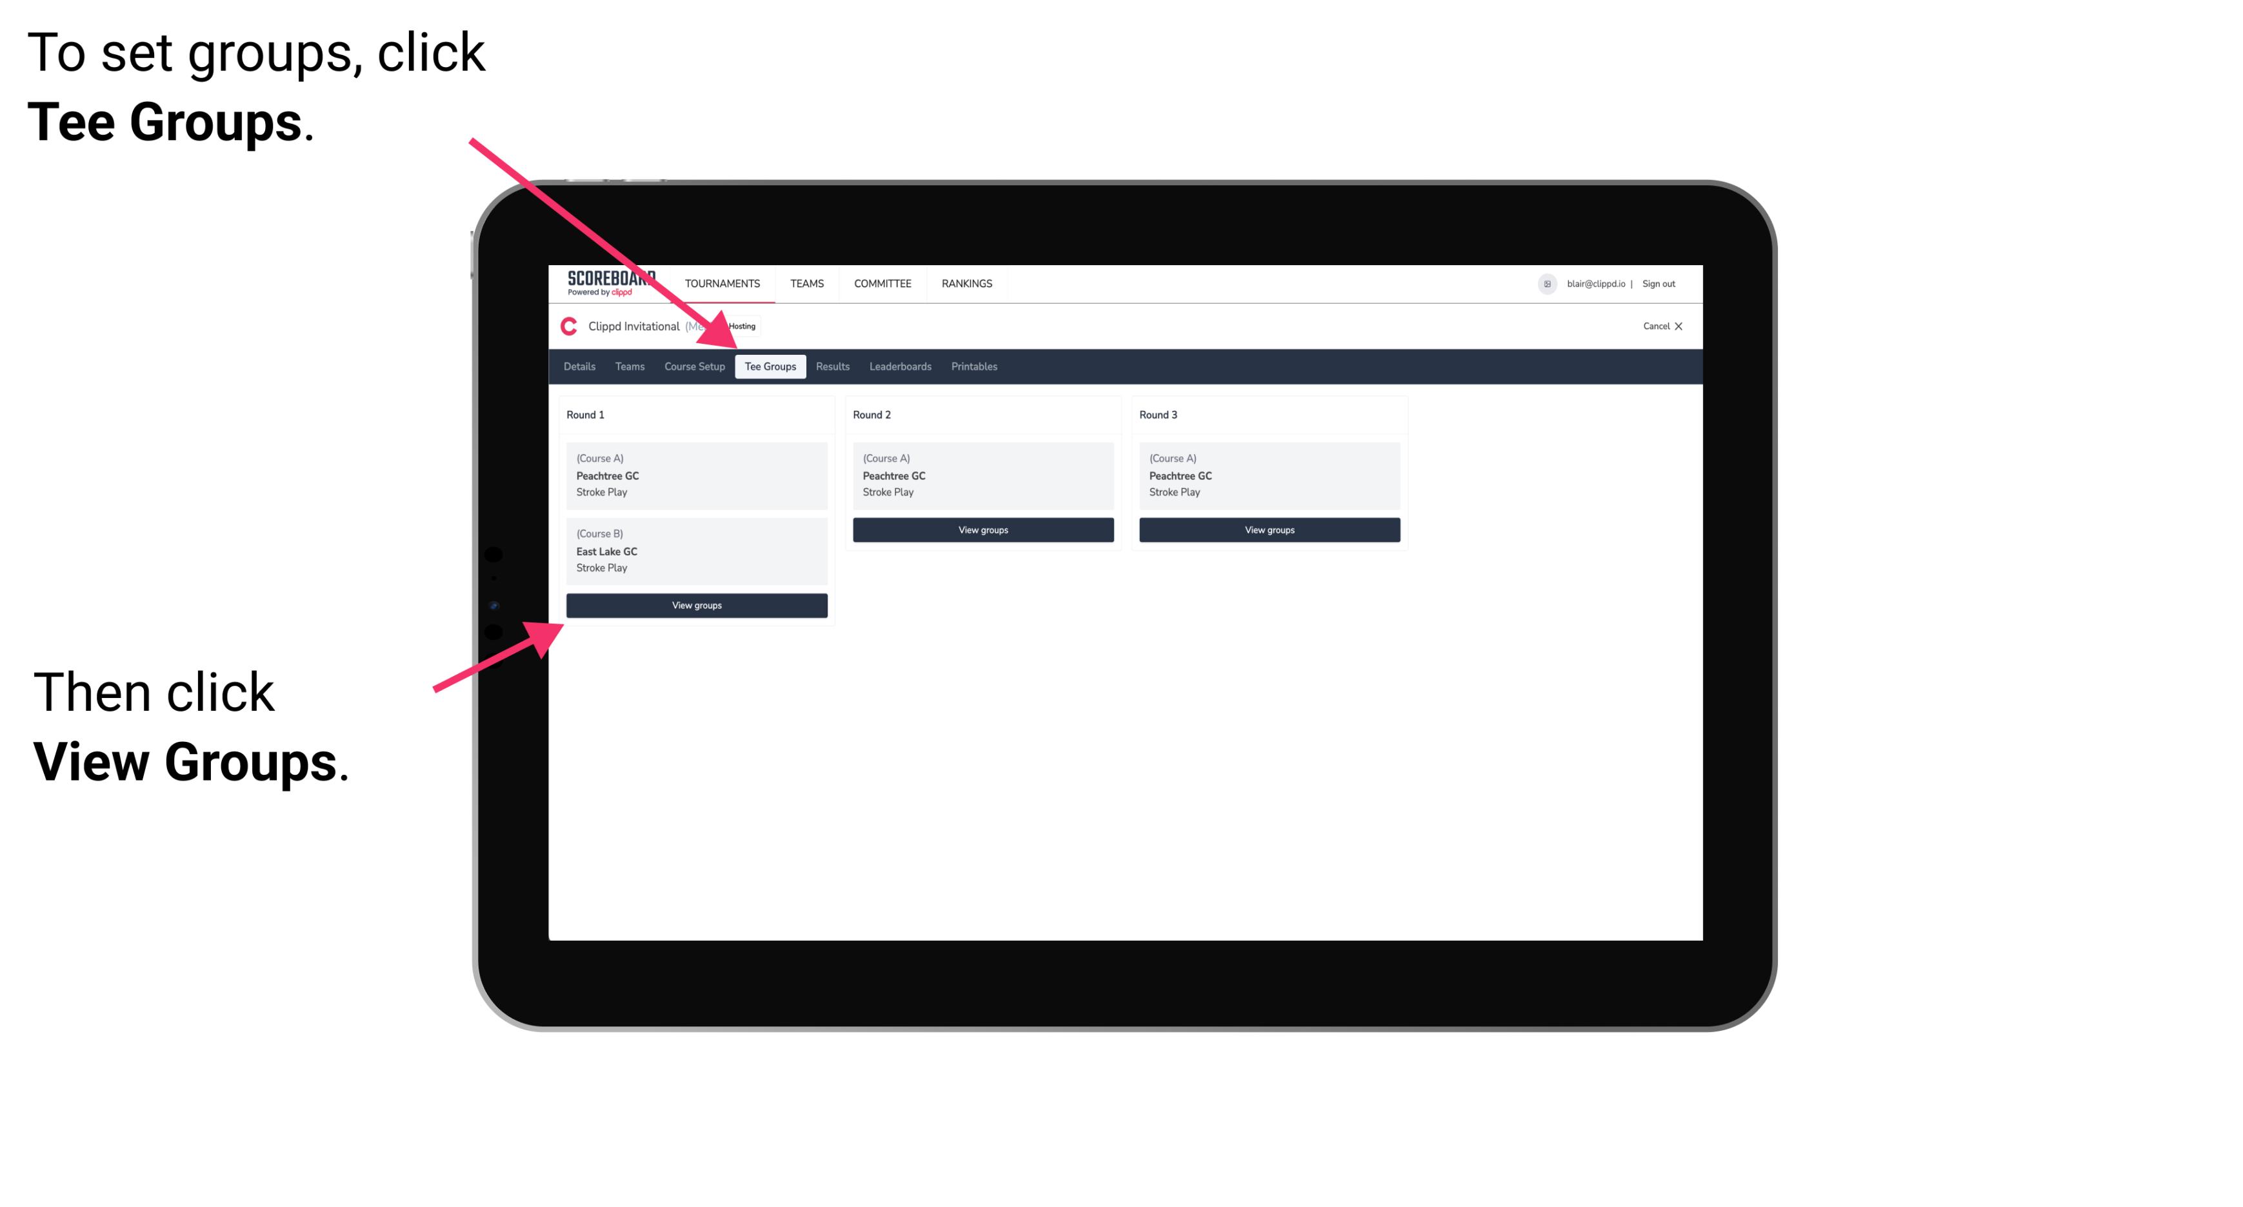Click the Rankings navigation link
Screen dimensions: 2243x1207
click(x=968, y=284)
